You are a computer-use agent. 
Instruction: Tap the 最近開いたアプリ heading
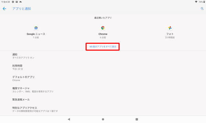tap(103, 18)
